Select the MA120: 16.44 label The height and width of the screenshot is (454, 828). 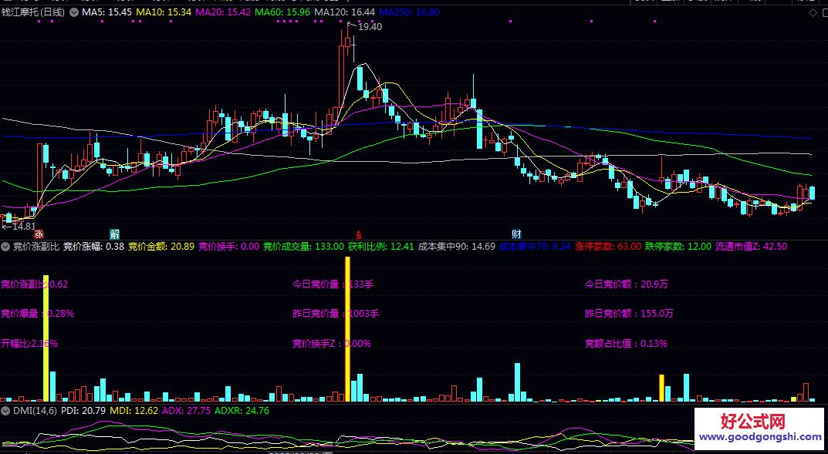tap(344, 12)
